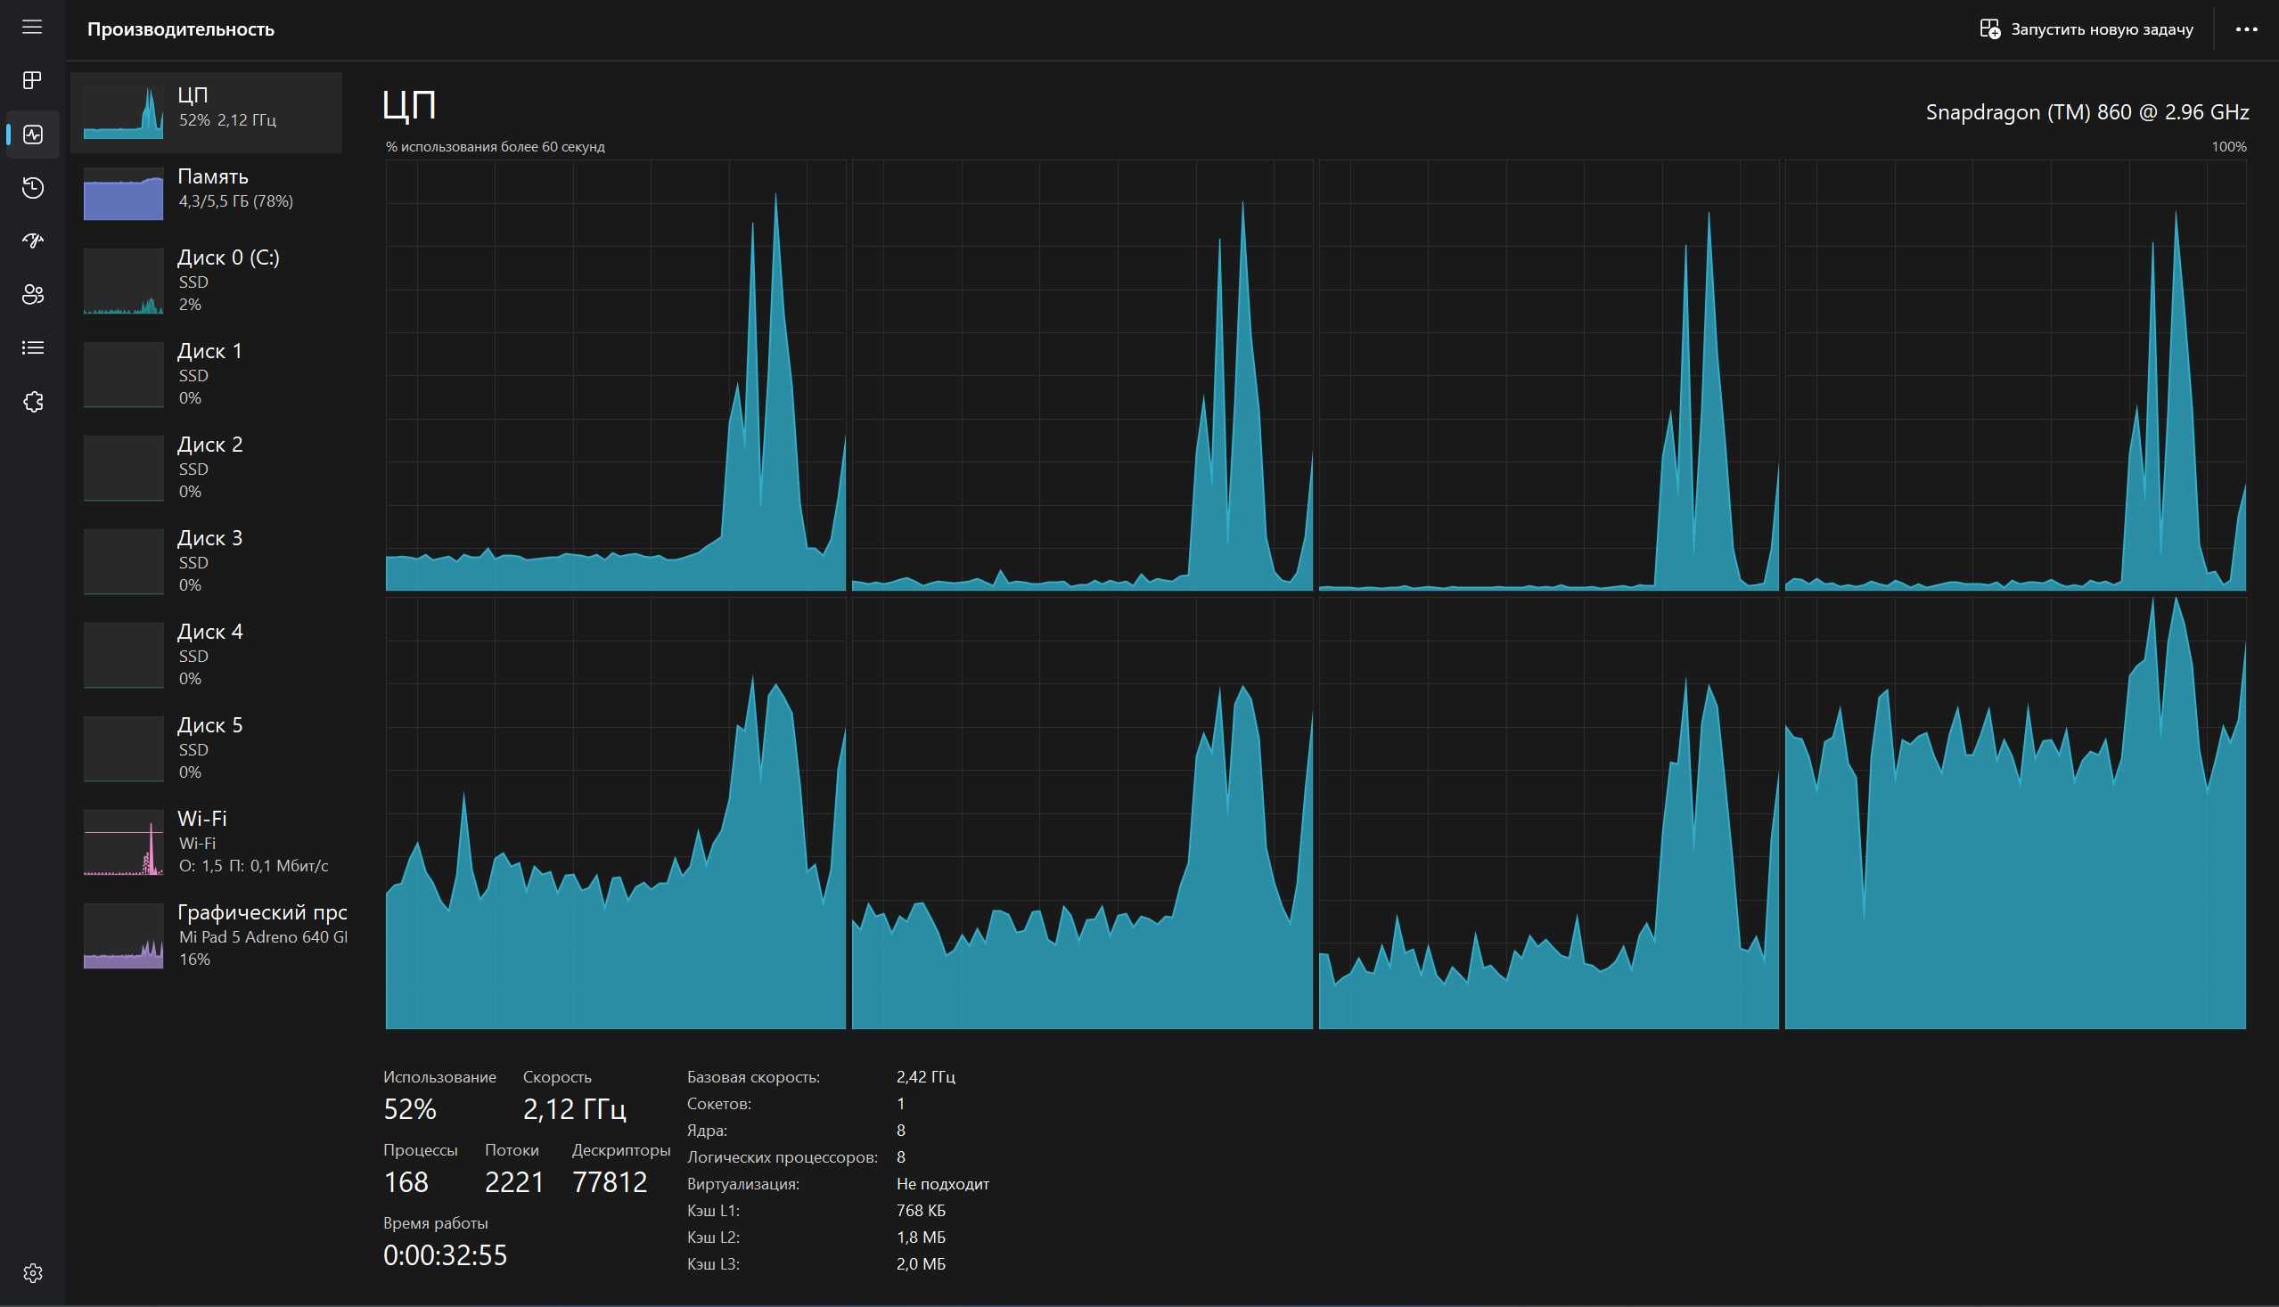Click the '100%' graph scale label

(2229, 146)
